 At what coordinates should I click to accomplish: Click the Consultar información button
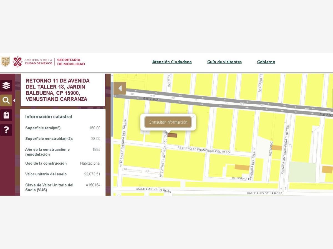point(168,122)
